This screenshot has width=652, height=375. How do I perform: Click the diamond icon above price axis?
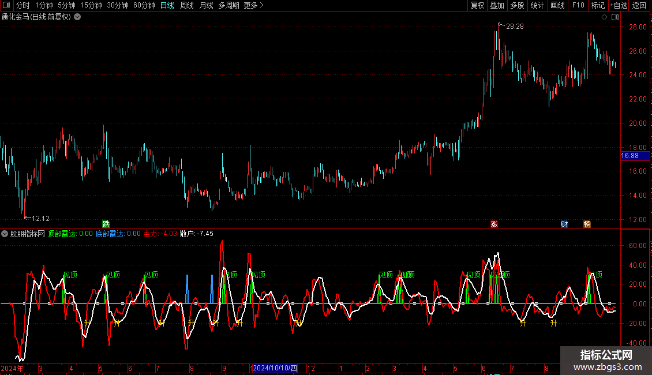pos(604,17)
